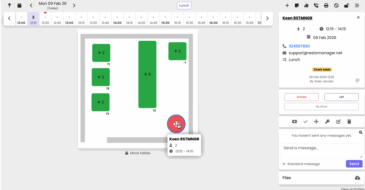This screenshot has height=190, width=365.
Task: Click the printer icon
Action: [326, 5]
